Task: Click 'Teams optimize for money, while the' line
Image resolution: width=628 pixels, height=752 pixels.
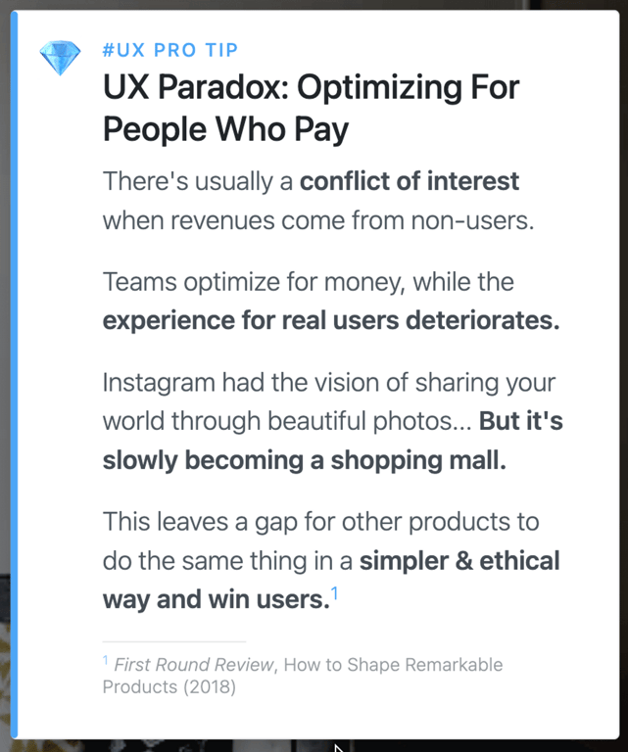Action: [x=308, y=283]
